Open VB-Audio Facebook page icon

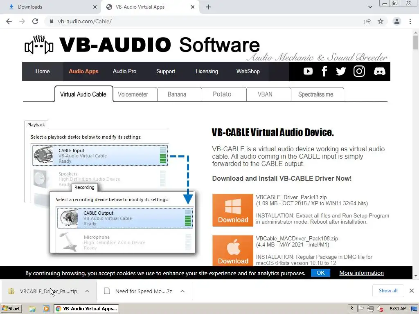324,71
